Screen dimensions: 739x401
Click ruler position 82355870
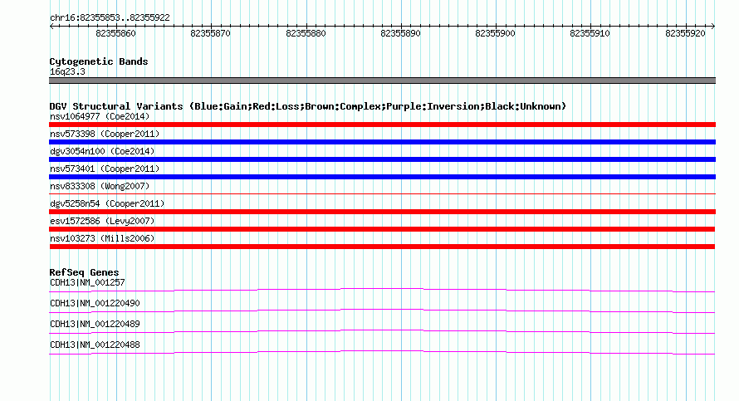[210, 33]
